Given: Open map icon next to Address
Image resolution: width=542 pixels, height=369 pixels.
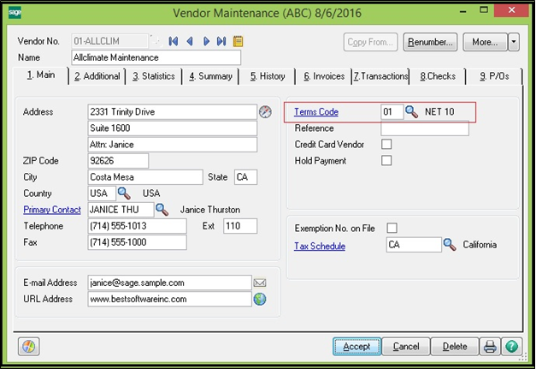Looking at the screenshot, I should pyautogui.click(x=265, y=112).
